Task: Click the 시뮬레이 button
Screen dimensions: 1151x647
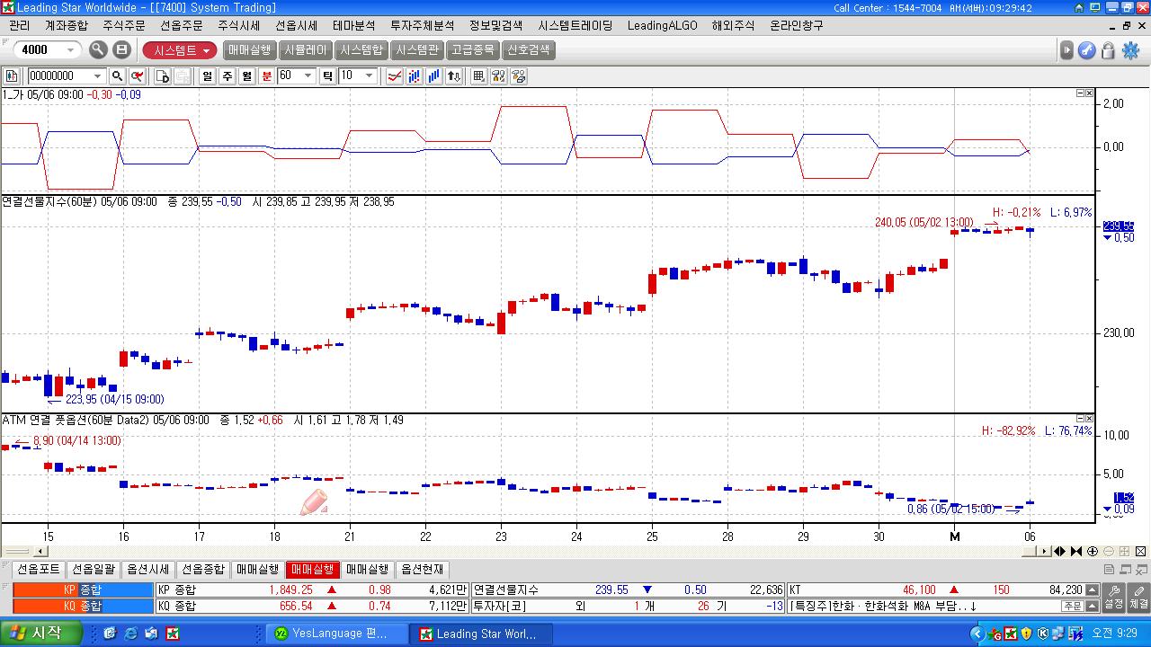Action: tap(306, 50)
